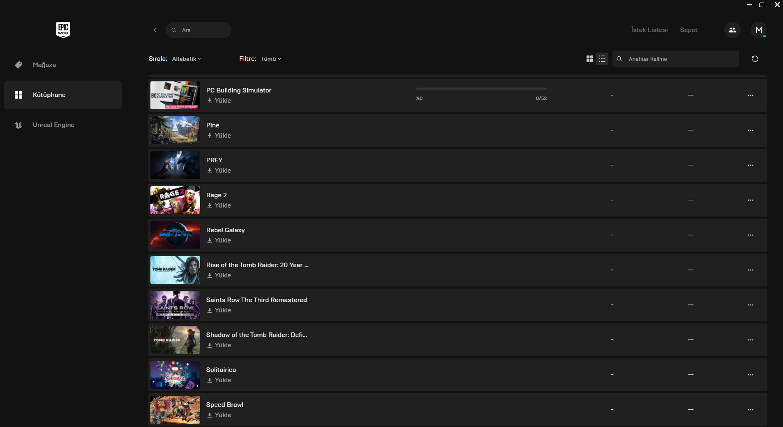The height and width of the screenshot is (427, 783).
Task: Open options menu for PREY
Action: (x=751, y=165)
